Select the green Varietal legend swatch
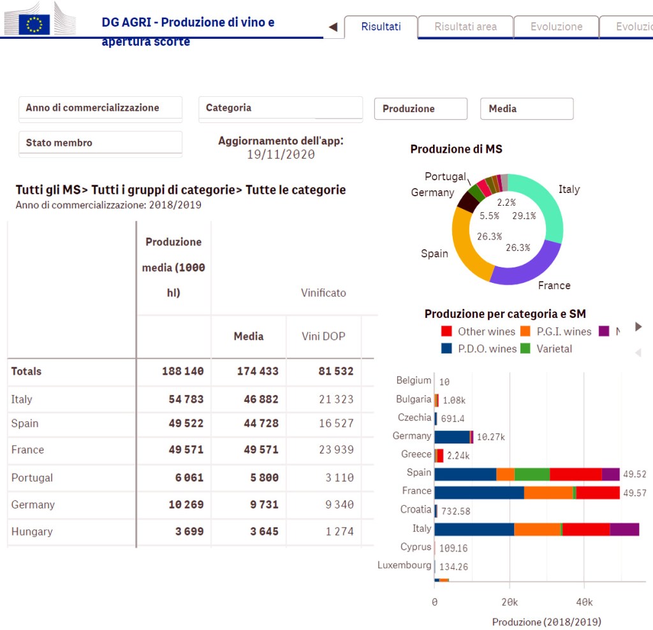 [x=525, y=348]
